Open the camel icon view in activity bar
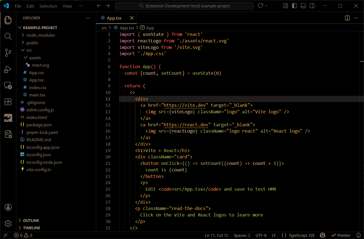 point(8,118)
